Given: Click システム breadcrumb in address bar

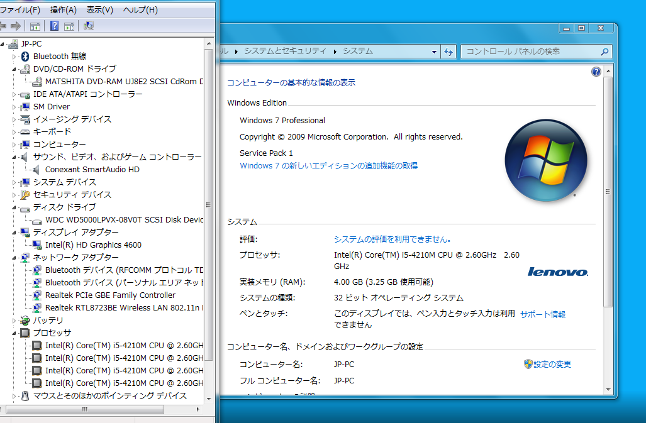Looking at the screenshot, I should (x=358, y=51).
